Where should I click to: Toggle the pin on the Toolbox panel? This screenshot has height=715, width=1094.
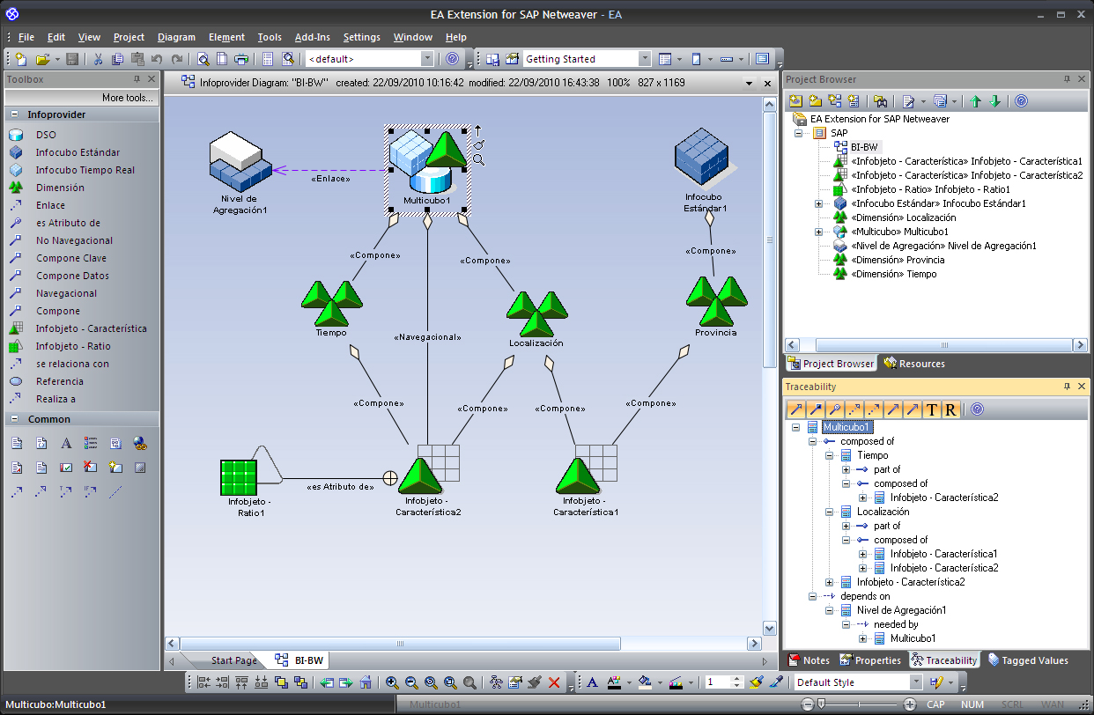pyautogui.click(x=137, y=79)
